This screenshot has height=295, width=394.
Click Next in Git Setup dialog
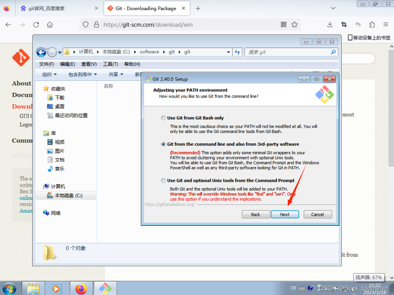tap(285, 215)
